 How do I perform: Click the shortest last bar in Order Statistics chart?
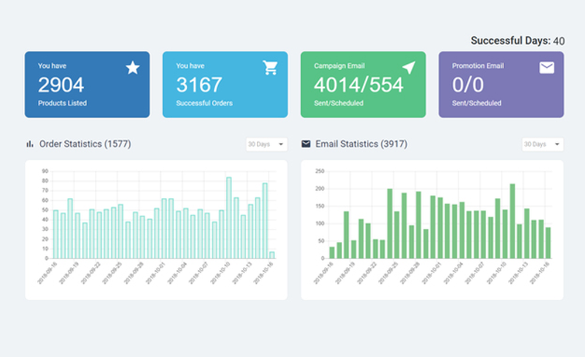click(x=272, y=255)
